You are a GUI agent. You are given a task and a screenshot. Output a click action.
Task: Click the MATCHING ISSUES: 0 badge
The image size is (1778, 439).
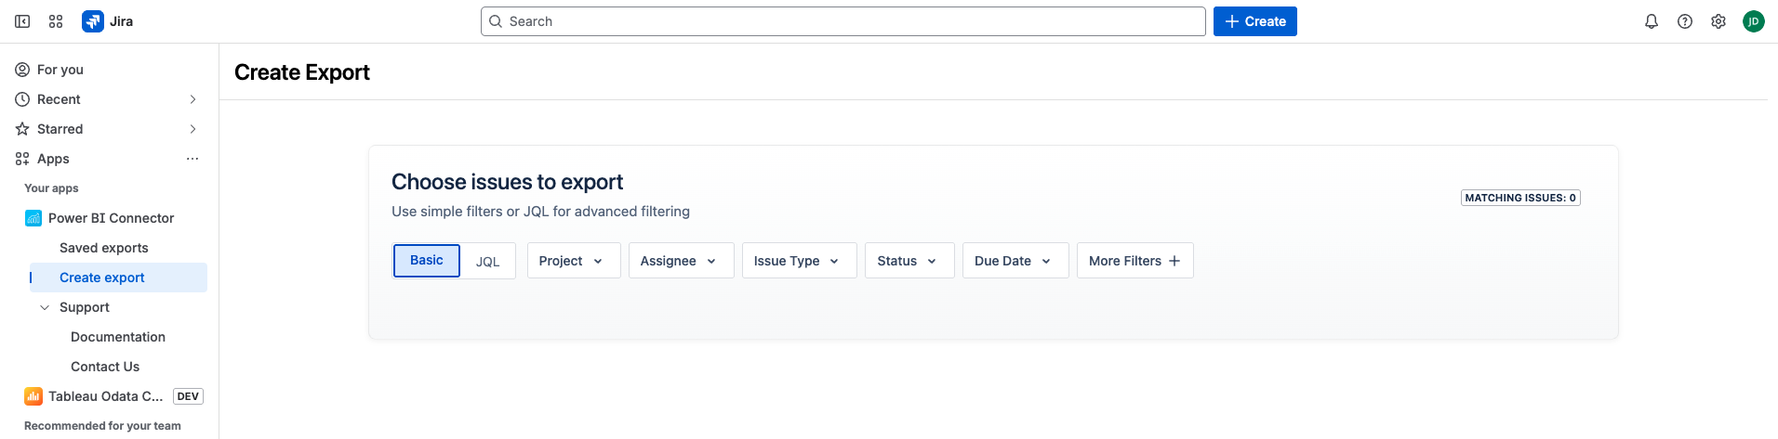1520,198
